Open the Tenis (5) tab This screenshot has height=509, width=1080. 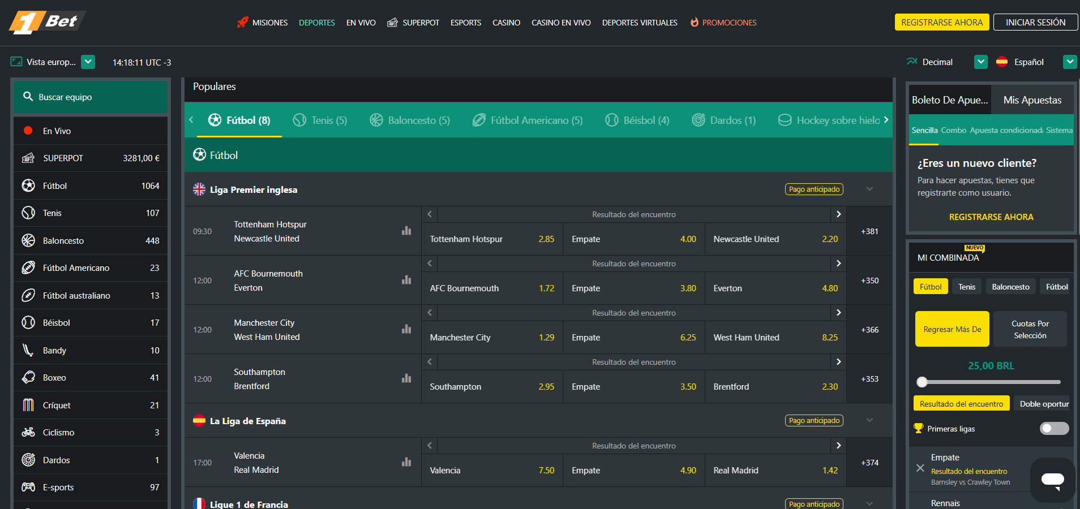tap(320, 120)
